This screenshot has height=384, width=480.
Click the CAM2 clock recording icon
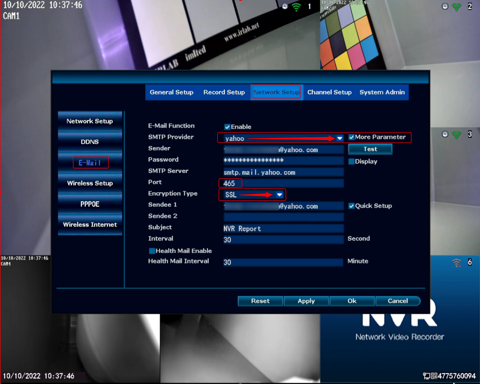[445, 6]
